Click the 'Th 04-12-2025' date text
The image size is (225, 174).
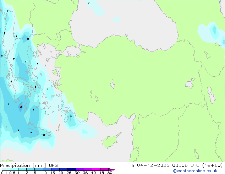[x=149, y=165]
